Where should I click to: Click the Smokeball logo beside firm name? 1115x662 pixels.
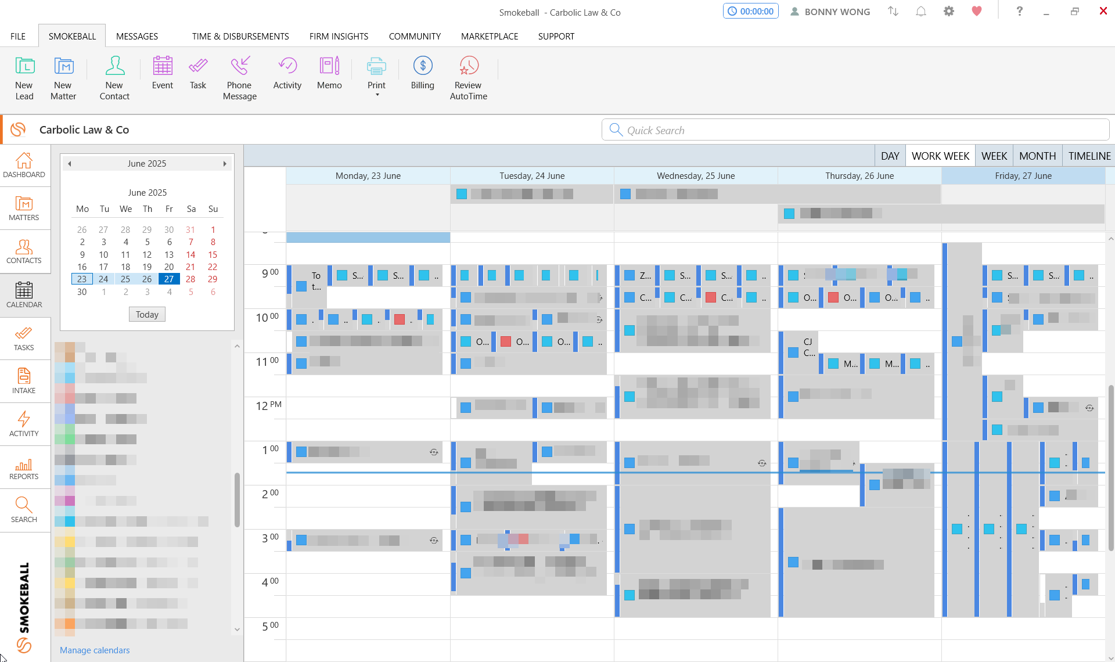18,129
